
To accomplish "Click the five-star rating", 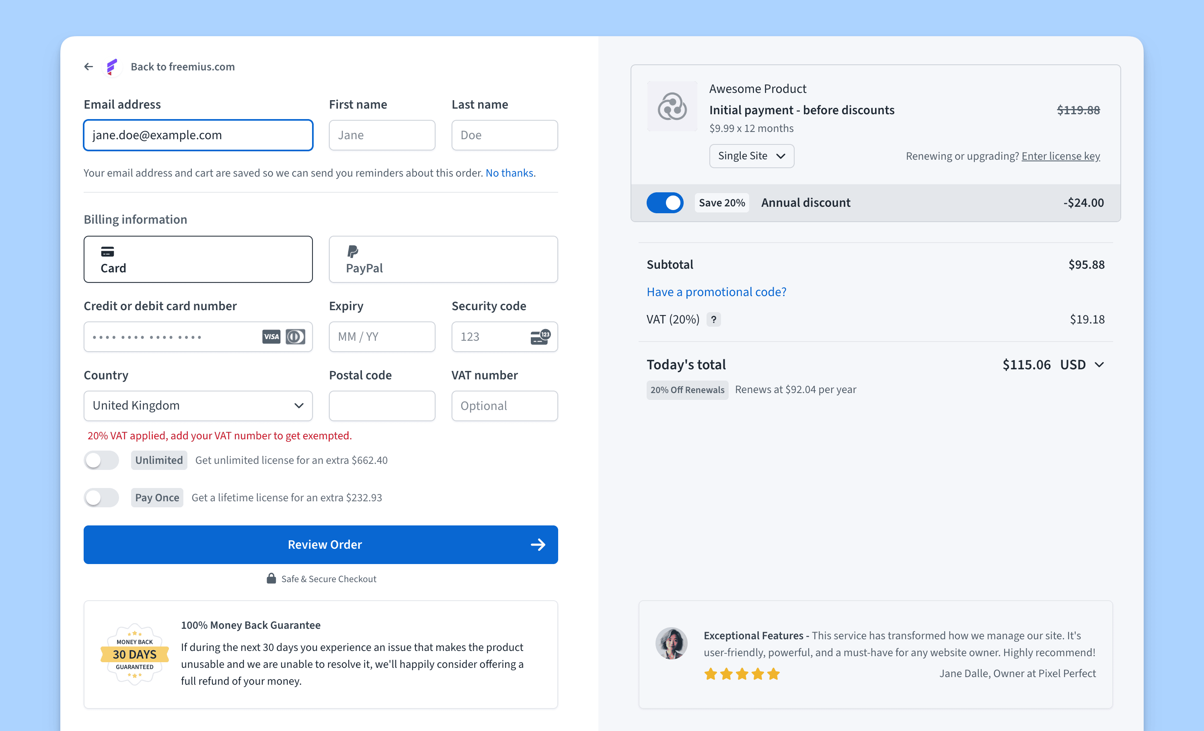I will click(742, 674).
